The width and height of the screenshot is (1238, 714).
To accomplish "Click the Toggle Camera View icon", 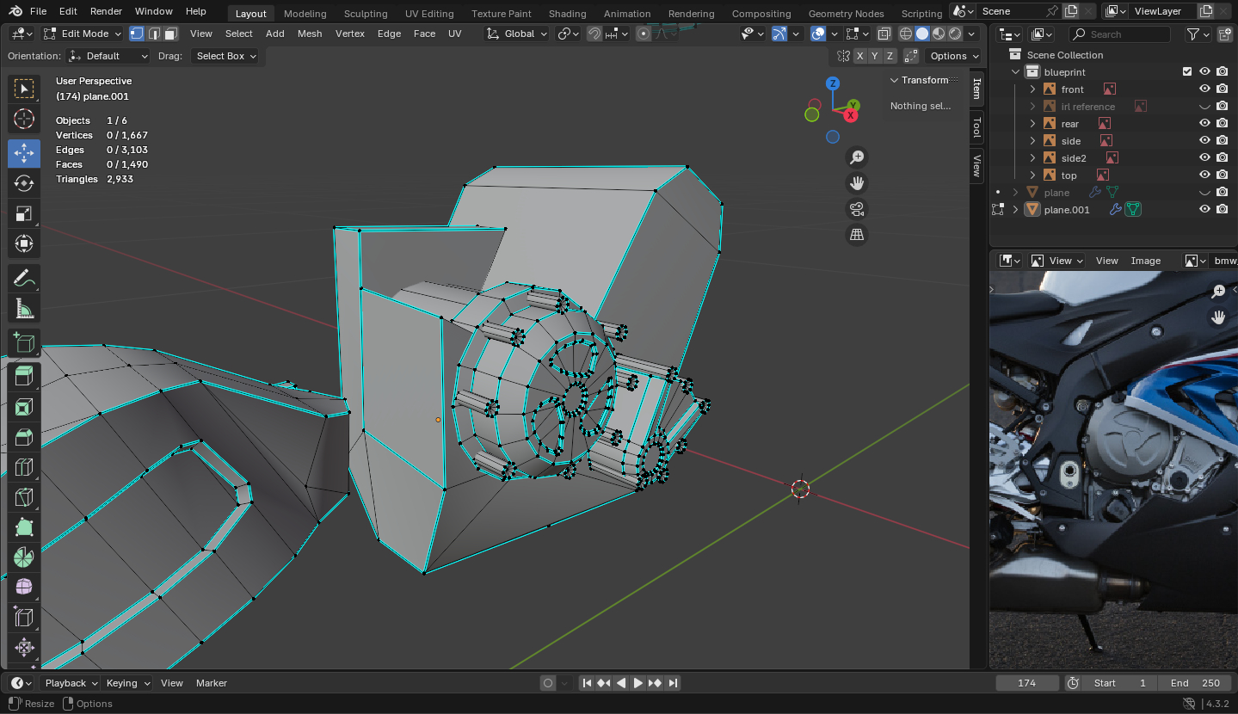I will (x=856, y=209).
